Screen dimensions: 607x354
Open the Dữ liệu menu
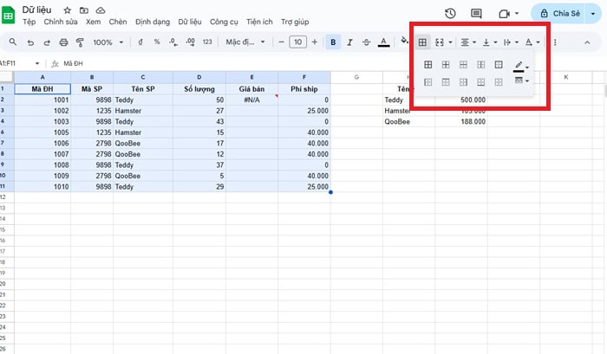tap(190, 22)
